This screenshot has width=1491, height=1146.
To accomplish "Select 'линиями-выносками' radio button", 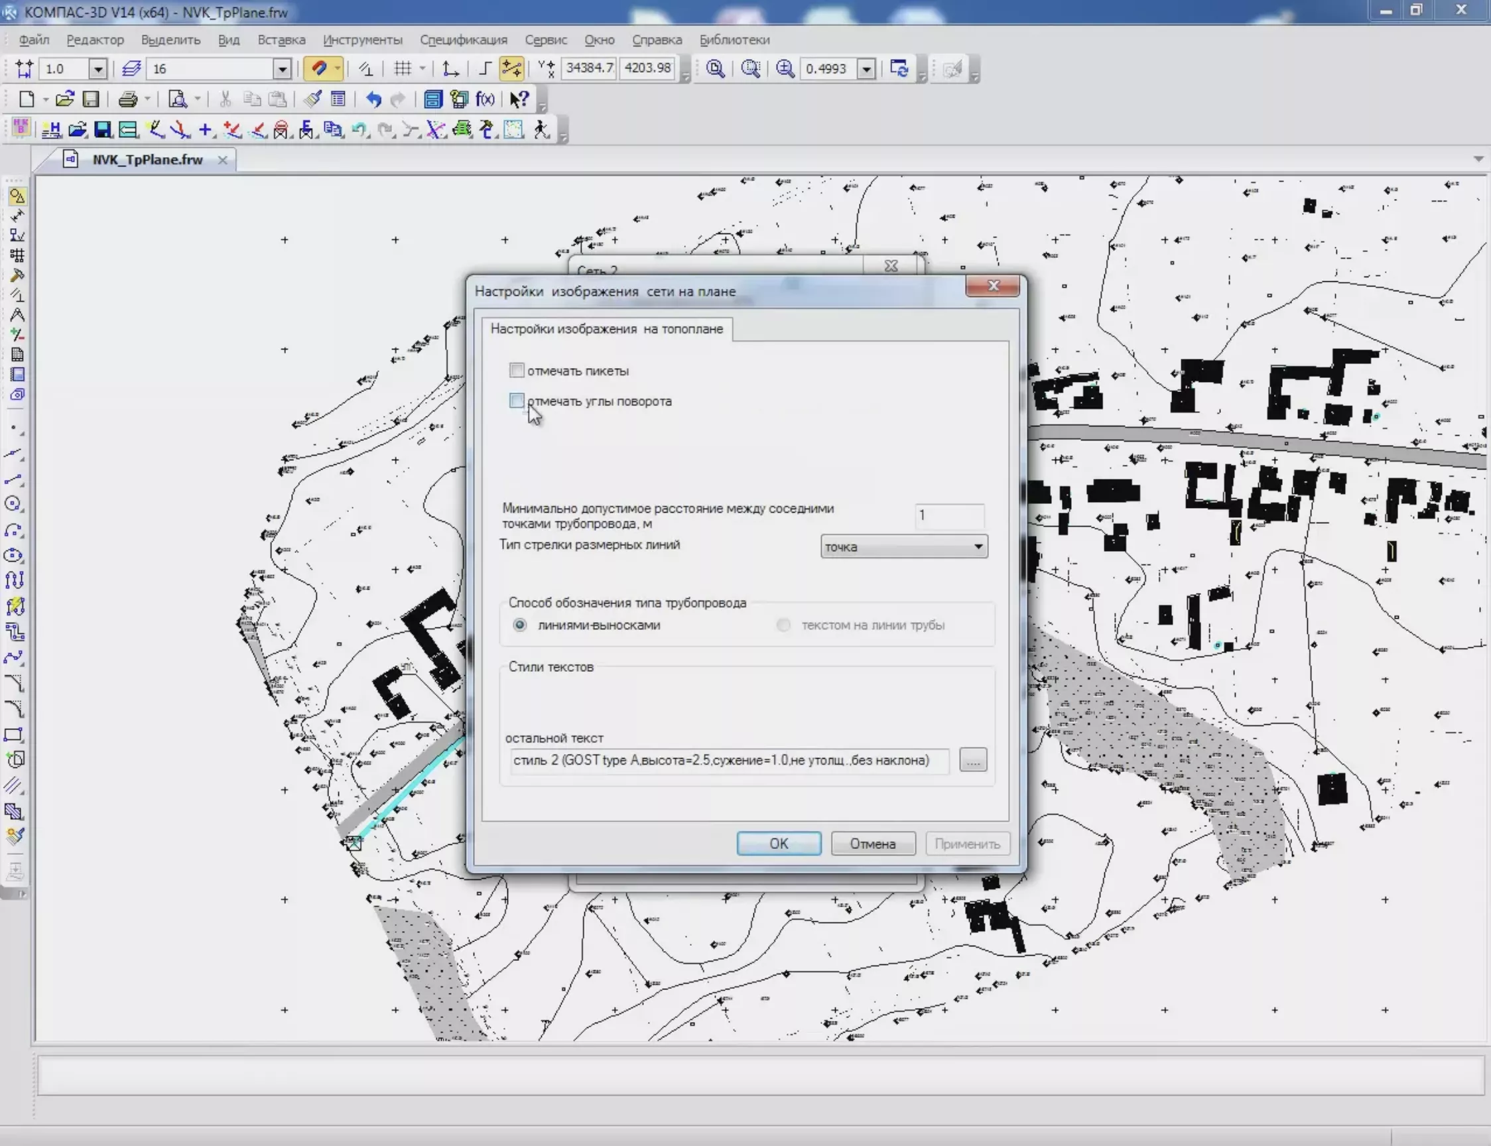I will [x=520, y=625].
